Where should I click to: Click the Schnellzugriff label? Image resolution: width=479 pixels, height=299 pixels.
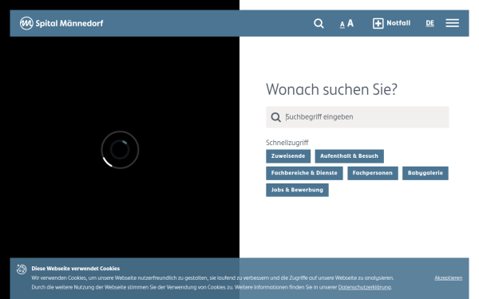tap(287, 143)
